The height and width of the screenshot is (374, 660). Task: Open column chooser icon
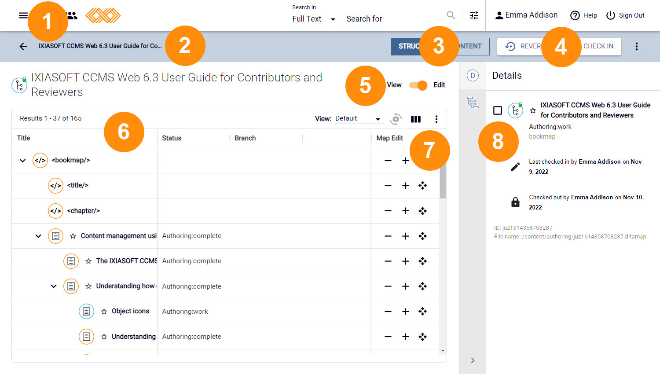click(x=416, y=119)
